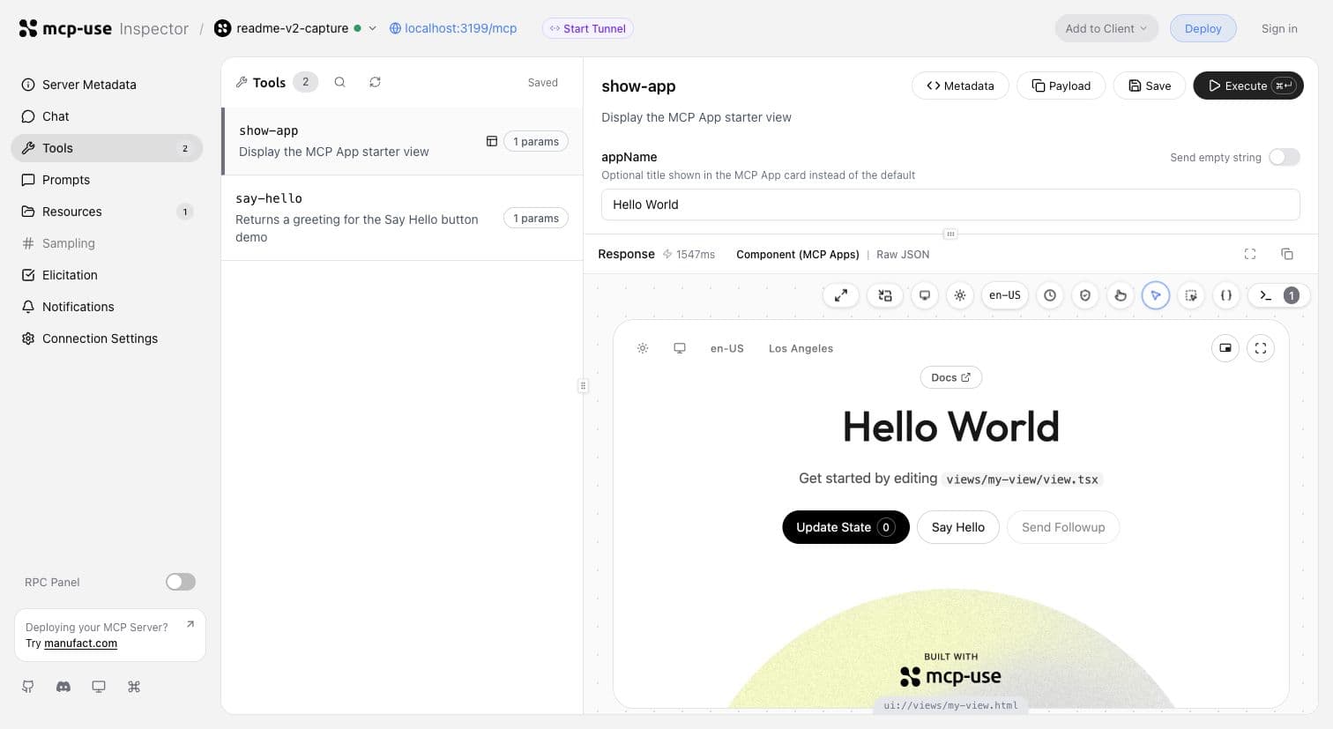Click the small sun icon inside app card
This screenshot has height=729, width=1333.
pyautogui.click(x=643, y=348)
